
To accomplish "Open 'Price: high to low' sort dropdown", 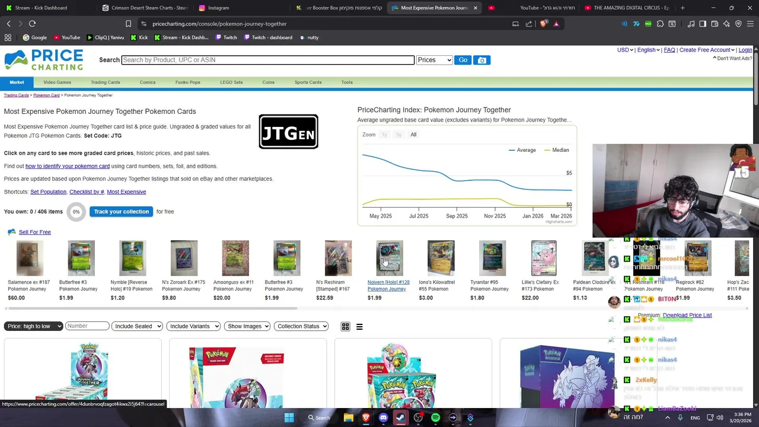I will coord(33,326).
